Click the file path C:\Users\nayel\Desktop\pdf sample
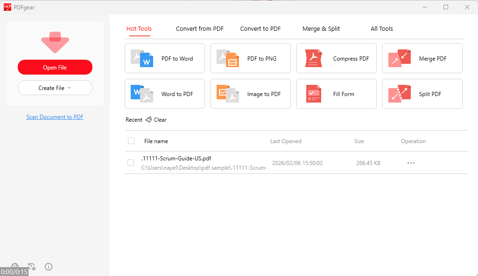The height and width of the screenshot is (276, 478). click(x=204, y=168)
